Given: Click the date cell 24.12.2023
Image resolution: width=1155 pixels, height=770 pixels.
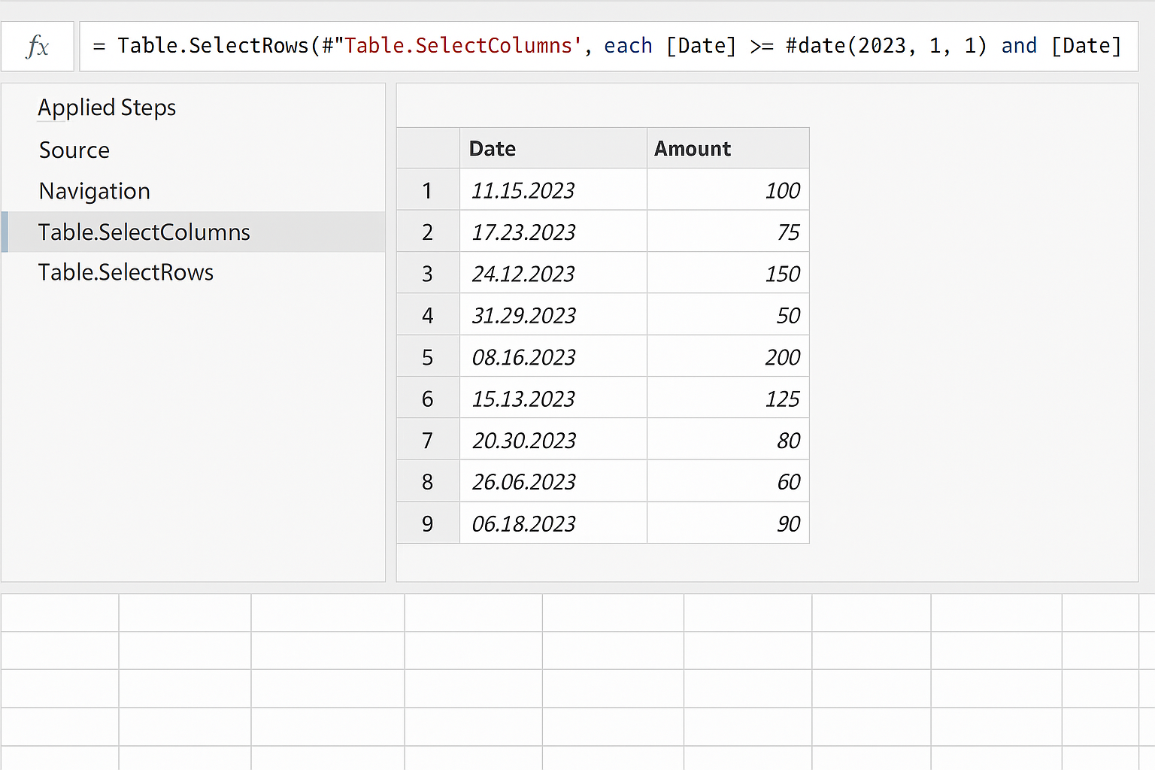Looking at the screenshot, I should (x=553, y=272).
